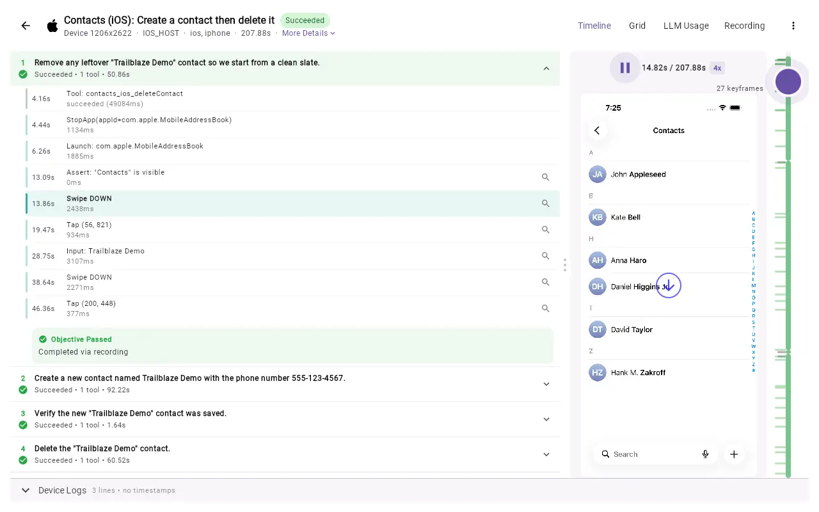
Task: Click the Search field in the preview
Action: [x=655, y=454]
